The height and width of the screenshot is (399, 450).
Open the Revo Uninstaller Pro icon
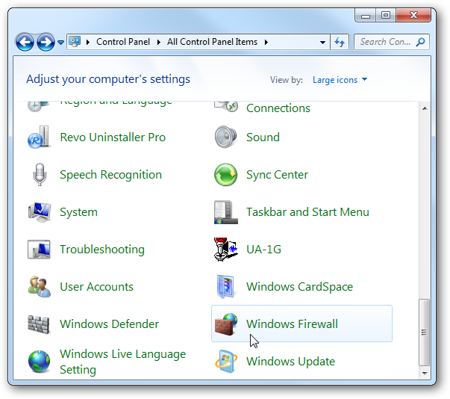coord(39,137)
